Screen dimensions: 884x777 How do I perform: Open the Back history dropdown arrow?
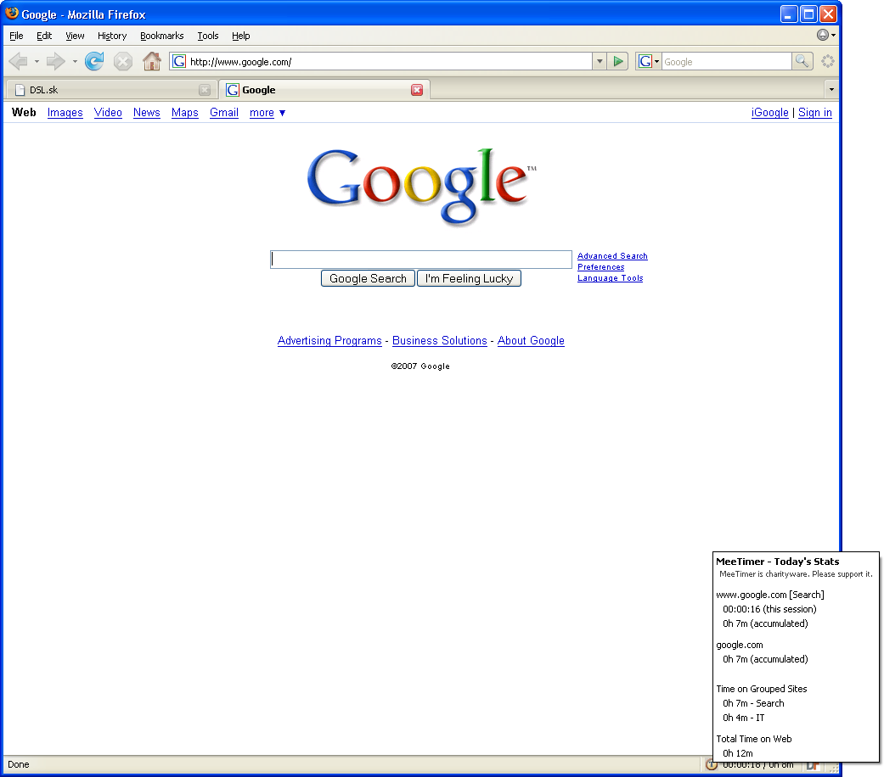pyautogui.click(x=37, y=61)
